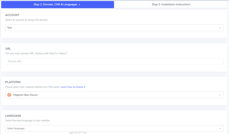Open the Platform dropdown with Magento Open Source
The width and height of the screenshot is (229, 134).
114,95
